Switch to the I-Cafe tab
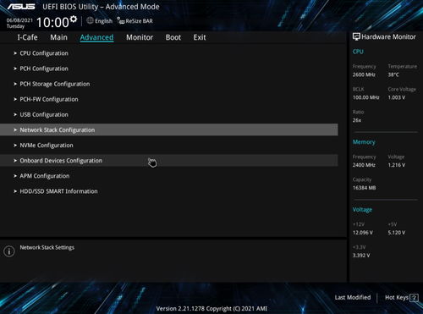Screen dimensions: 423x314 (x=27, y=37)
